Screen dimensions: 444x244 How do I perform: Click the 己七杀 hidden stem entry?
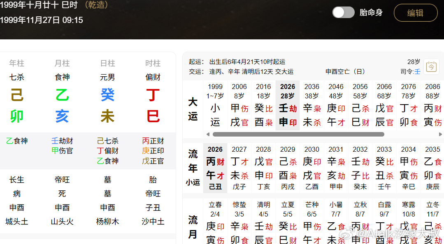point(107,141)
